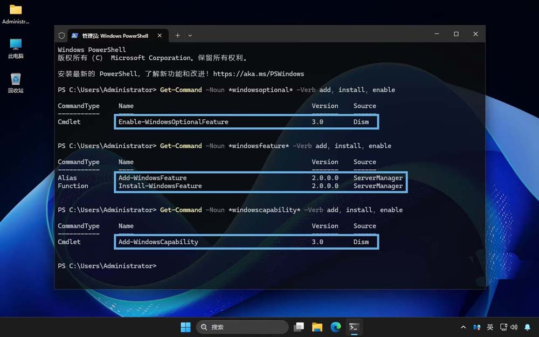
Task: Click the tray icon next to 英
Action: point(477,327)
